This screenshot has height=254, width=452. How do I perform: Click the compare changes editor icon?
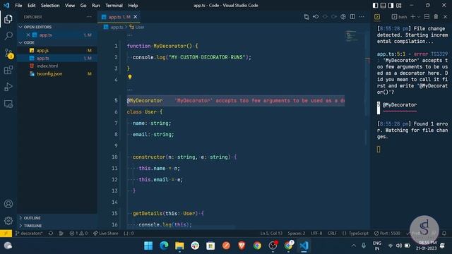[307, 17]
